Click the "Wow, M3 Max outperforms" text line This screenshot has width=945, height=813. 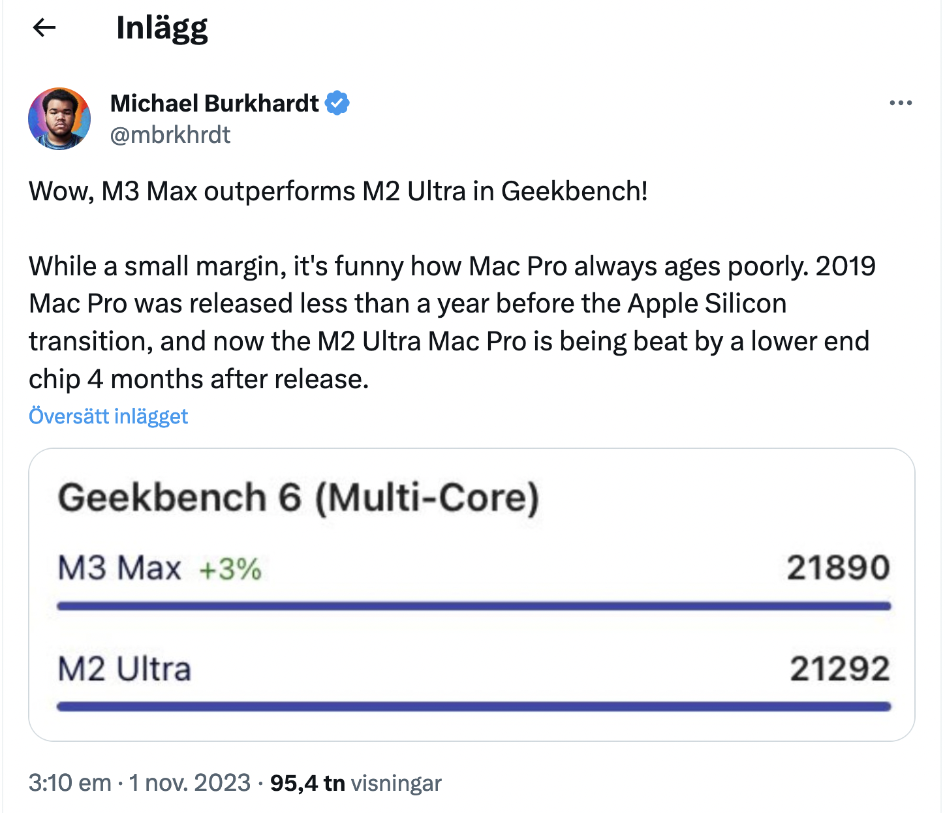[x=338, y=191]
